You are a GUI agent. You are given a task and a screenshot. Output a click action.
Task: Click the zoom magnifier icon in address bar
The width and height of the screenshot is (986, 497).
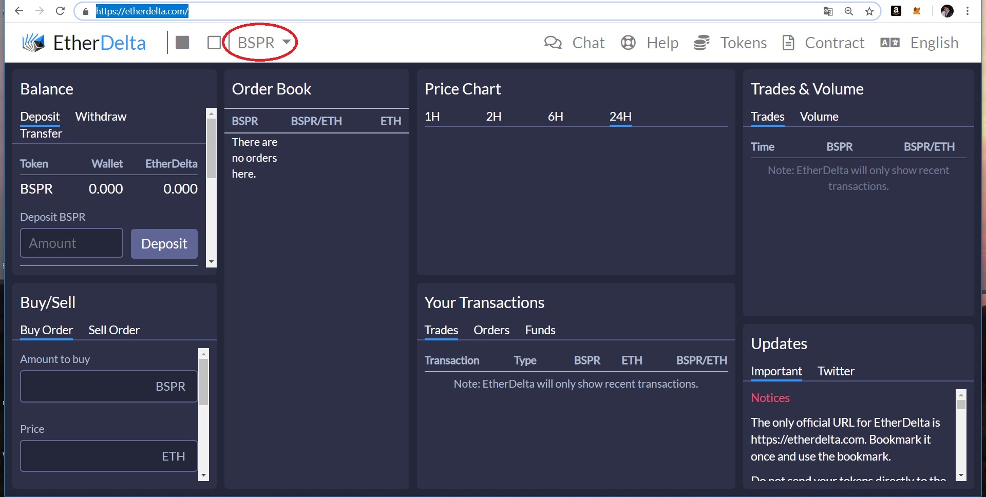coord(849,11)
